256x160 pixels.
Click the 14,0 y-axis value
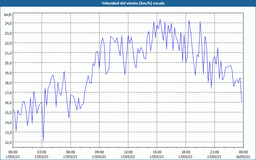pos(8,123)
